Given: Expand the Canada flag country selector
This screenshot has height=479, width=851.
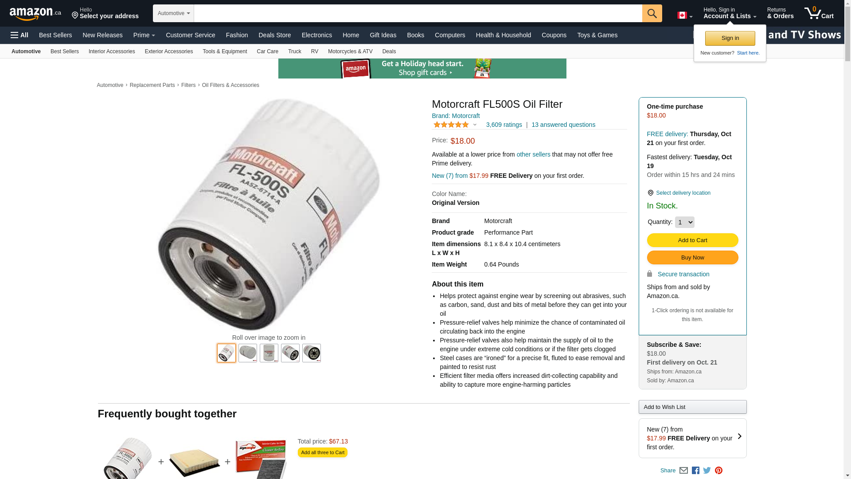Looking at the screenshot, I should tap(685, 16).
